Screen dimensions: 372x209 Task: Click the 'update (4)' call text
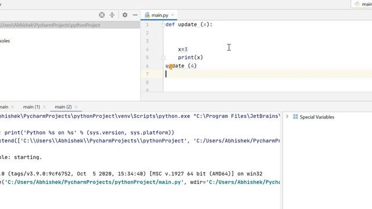tap(181, 66)
